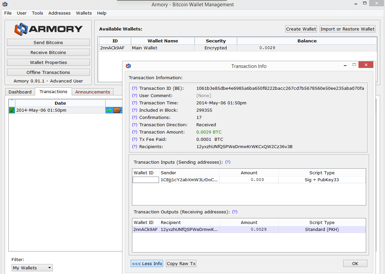Confirm the dialog with OK
The image size is (385, 274).
[x=355, y=263]
